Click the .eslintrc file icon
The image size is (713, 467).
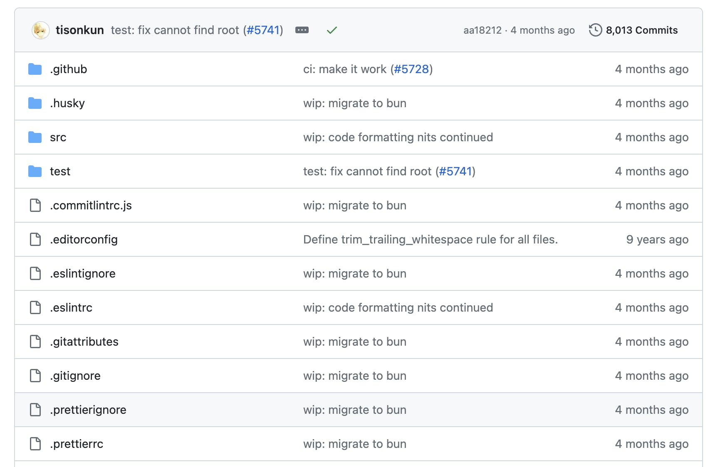35,307
